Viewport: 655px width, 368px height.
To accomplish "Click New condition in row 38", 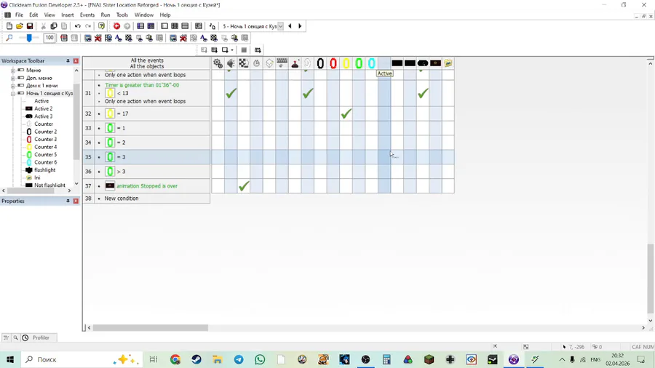I will 122,199.
